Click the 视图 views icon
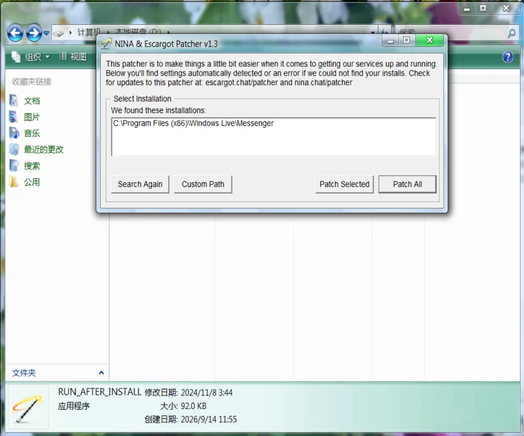The image size is (524, 436). point(63,56)
